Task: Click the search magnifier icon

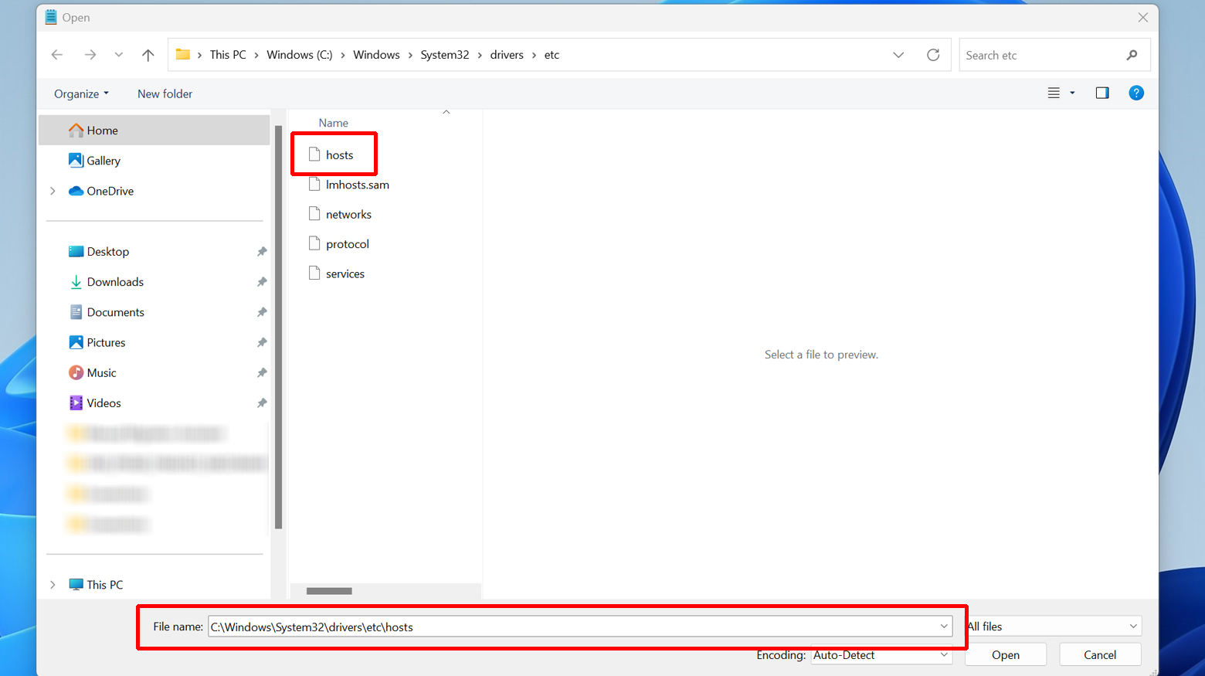Action: click(x=1132, y=55)
